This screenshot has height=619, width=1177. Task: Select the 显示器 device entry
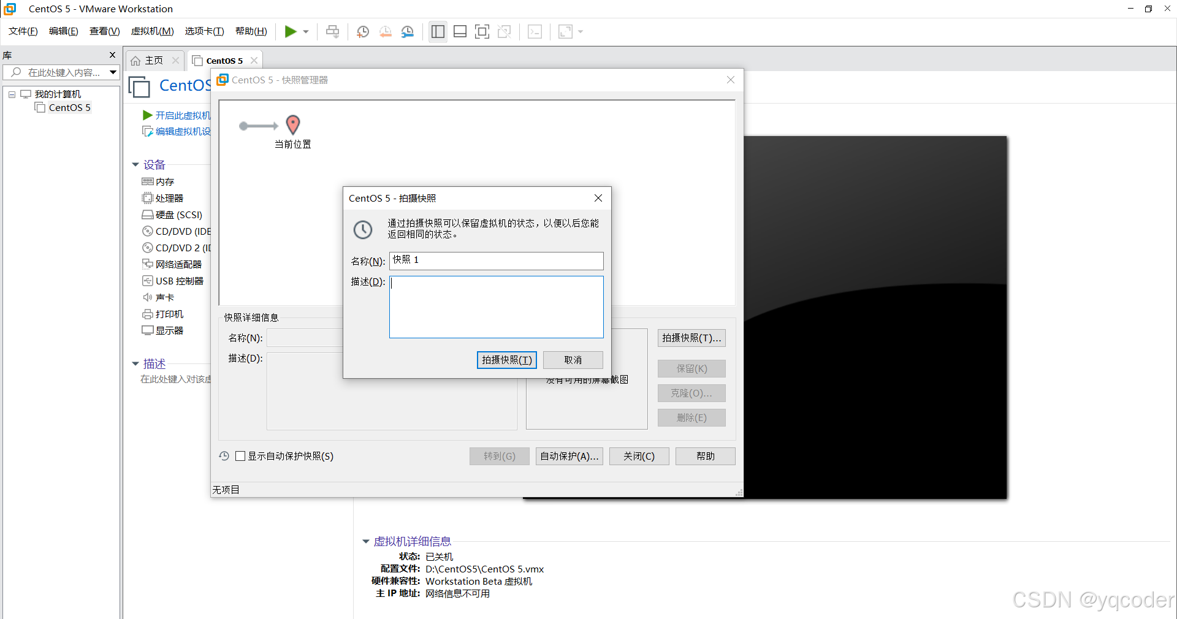(162, 331)
